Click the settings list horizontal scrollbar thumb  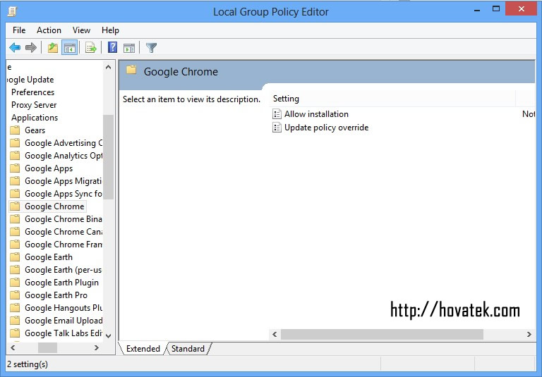click(382, 334)
